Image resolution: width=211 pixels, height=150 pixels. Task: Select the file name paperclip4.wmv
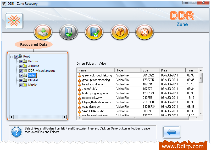click(92, 98)
